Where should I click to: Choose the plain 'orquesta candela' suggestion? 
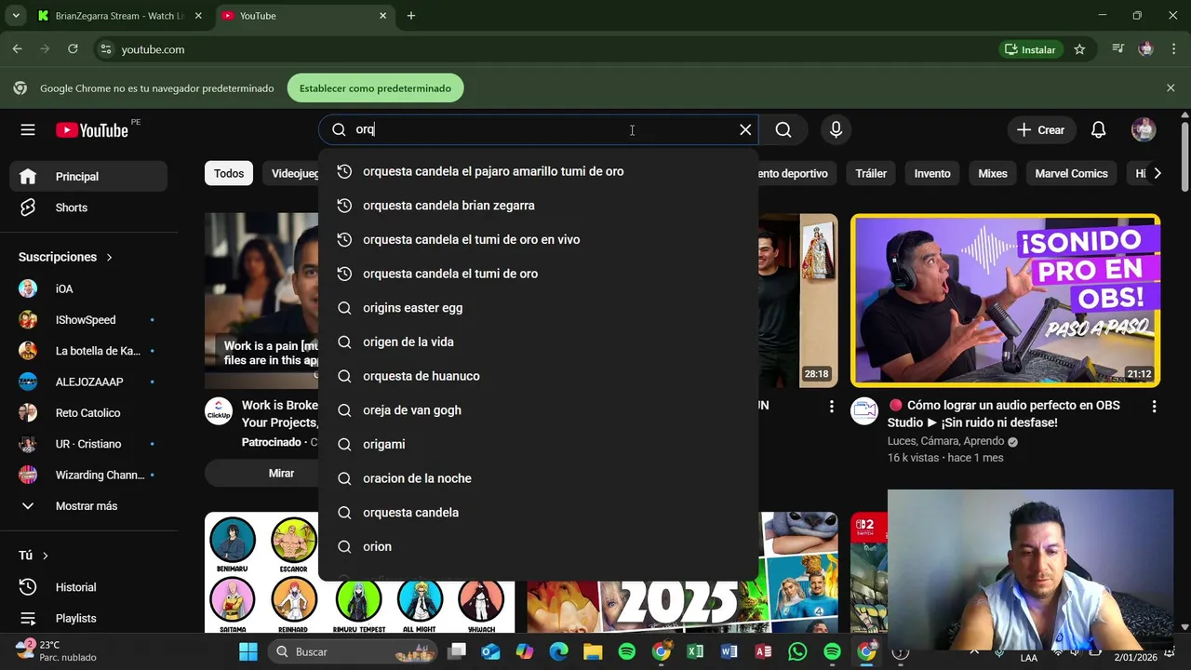click(x=538, y=513)
